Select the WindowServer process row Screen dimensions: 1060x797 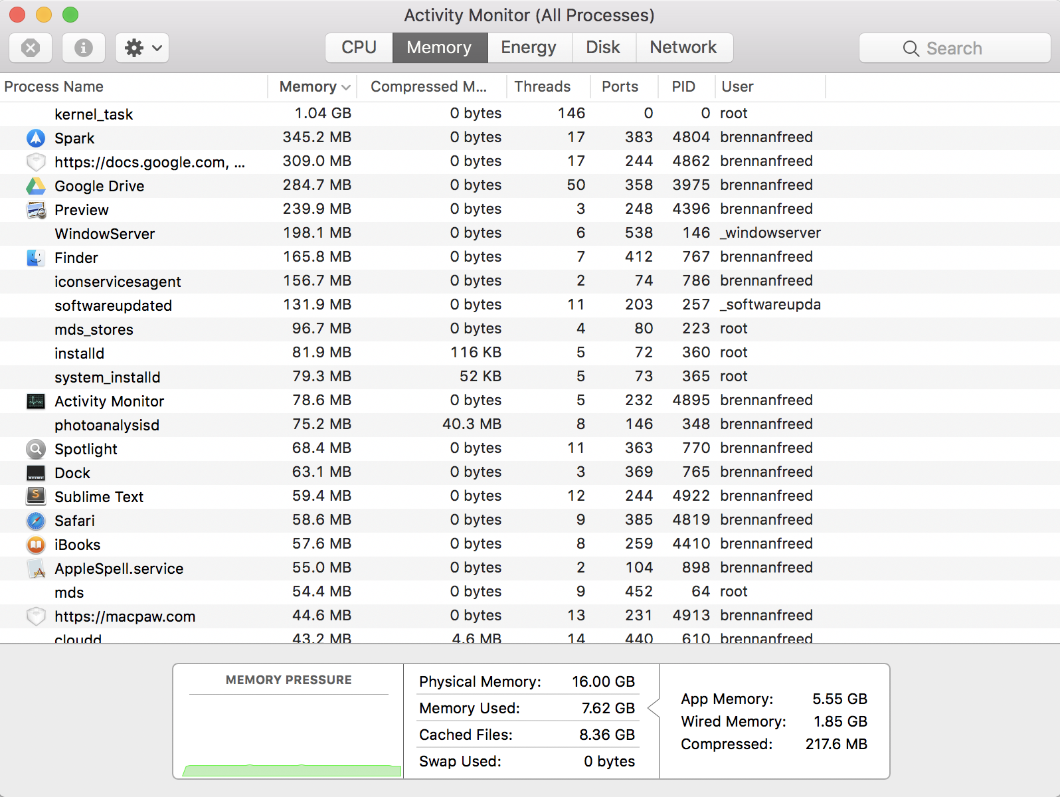tap(530, 234)
